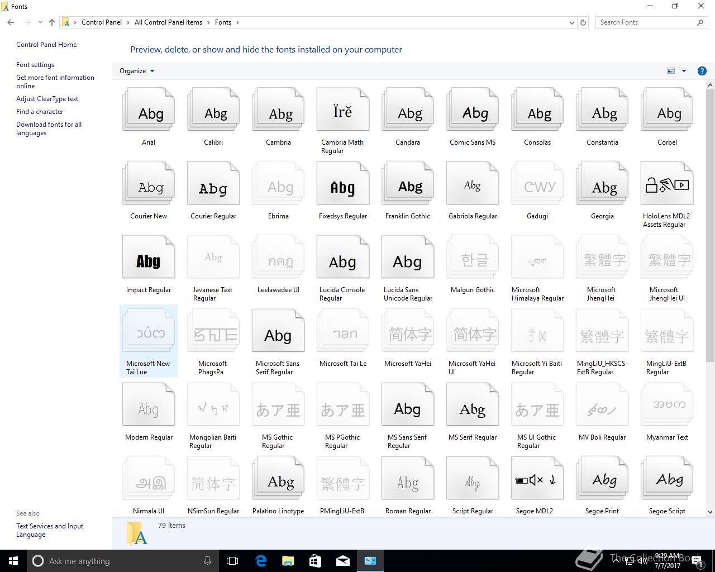Open Task View on the taskbar
The width and height of the screenshot is (715, 572).
(232, 561)
